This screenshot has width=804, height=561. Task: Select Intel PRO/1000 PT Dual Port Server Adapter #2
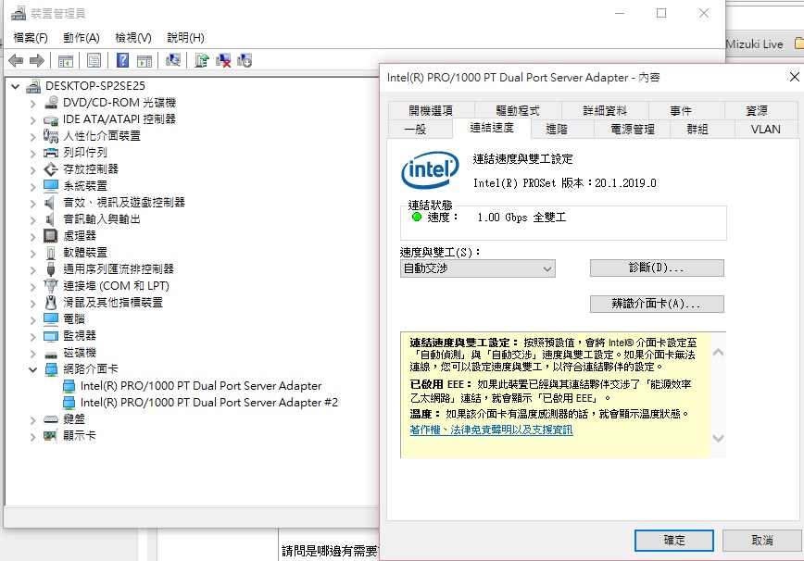(208, 403)
